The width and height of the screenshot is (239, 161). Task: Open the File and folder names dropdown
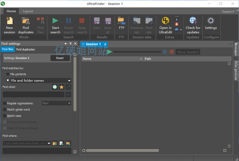click(x=69, y=81)
